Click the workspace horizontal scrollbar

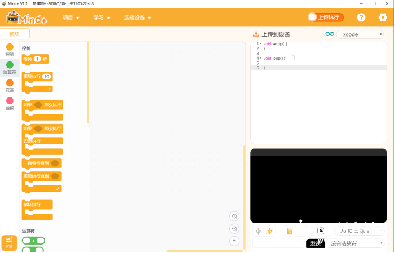click(x=204, y=251)
